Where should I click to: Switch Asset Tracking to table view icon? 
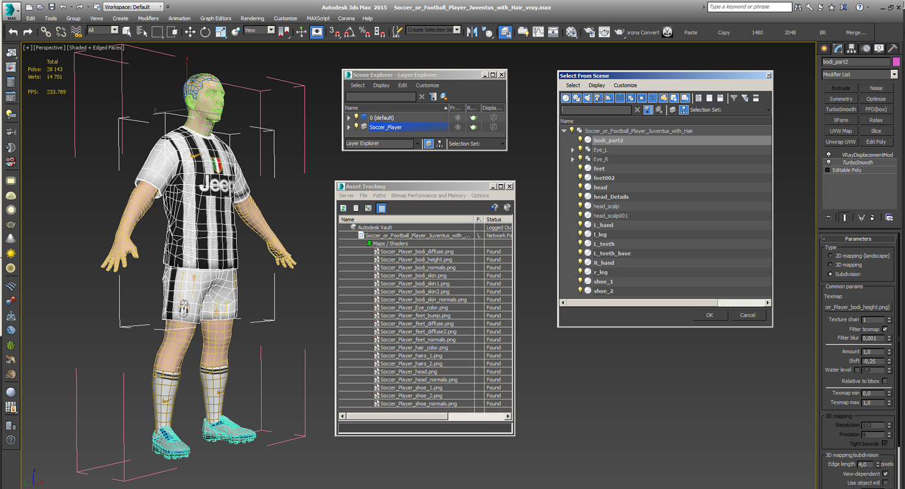[382, 208]
